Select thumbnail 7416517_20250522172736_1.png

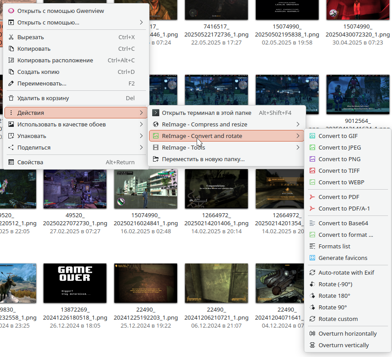coord(217,10)
